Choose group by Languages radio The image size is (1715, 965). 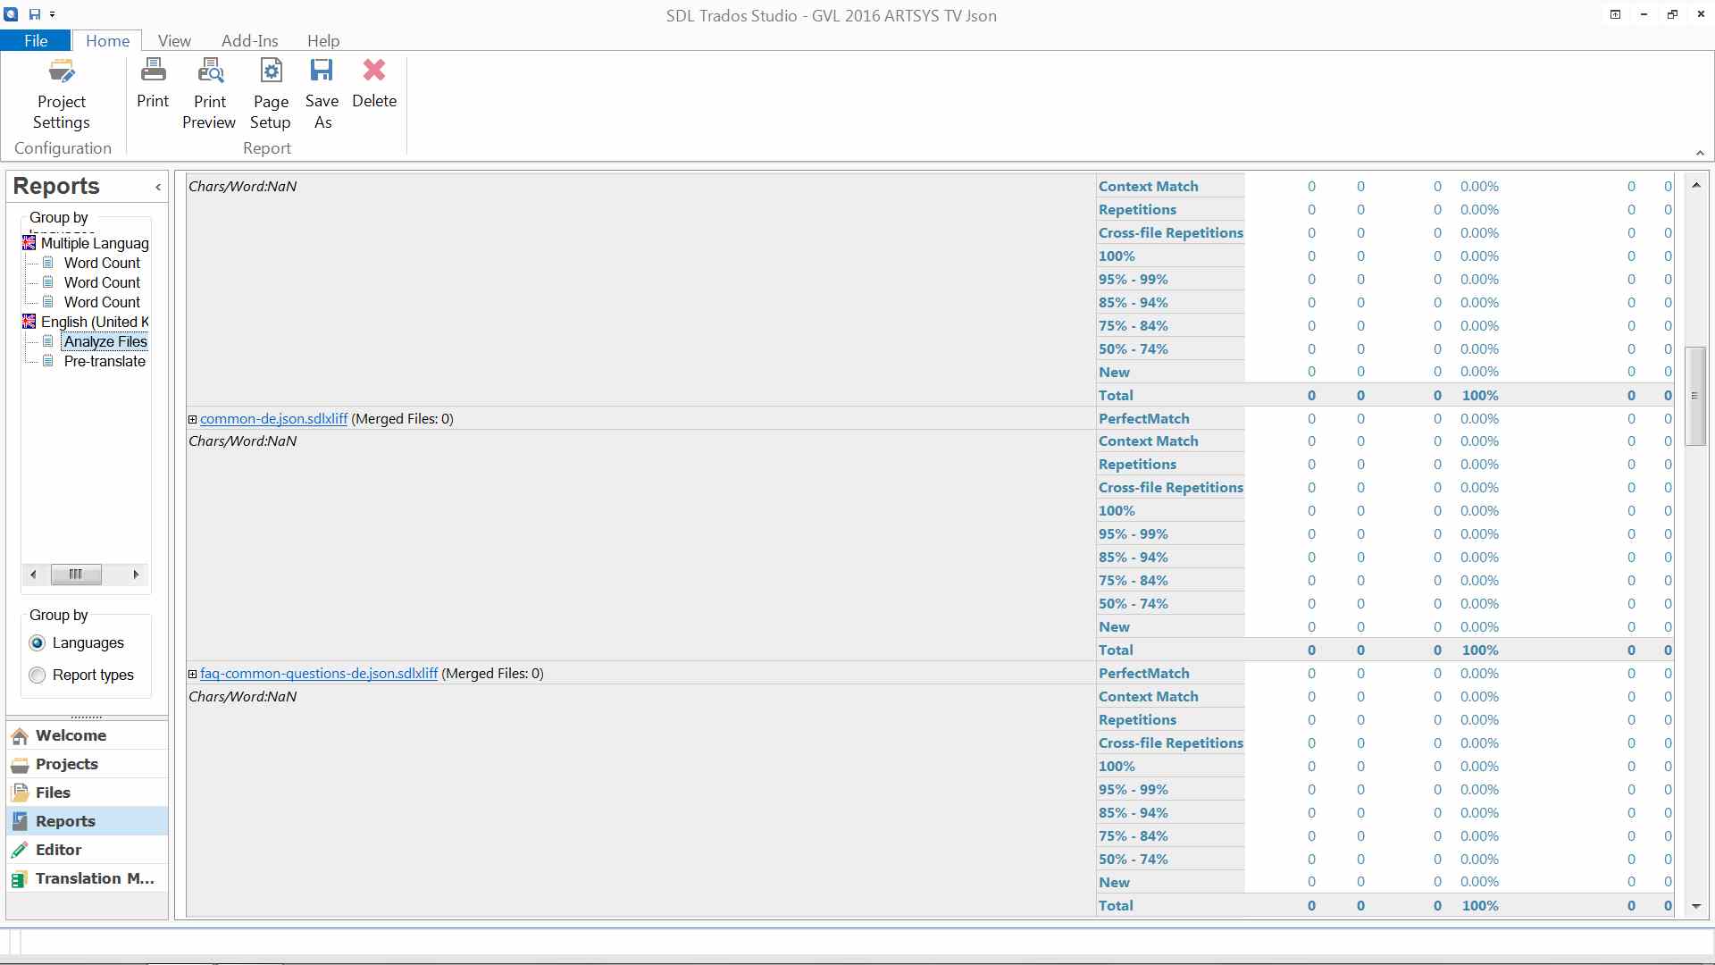(38, 643)
